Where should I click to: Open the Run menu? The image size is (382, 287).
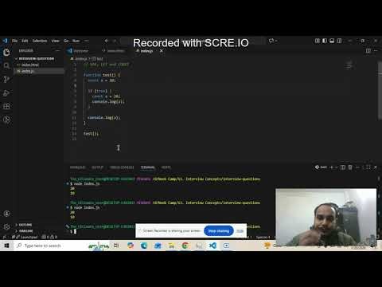pos(76,41)
